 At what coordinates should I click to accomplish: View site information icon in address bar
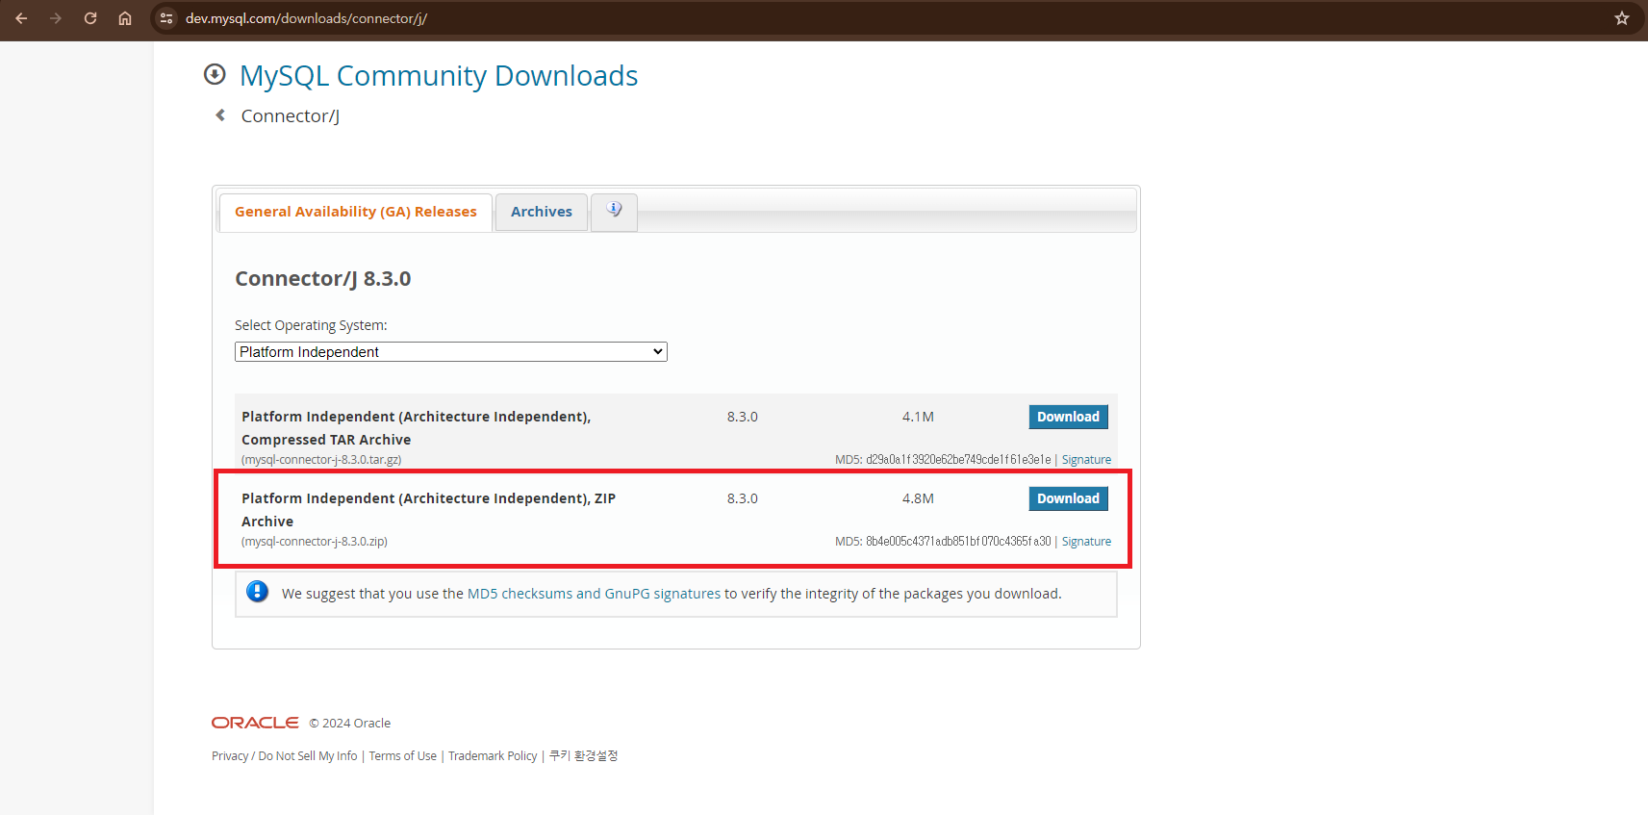[x=166, y=18]
